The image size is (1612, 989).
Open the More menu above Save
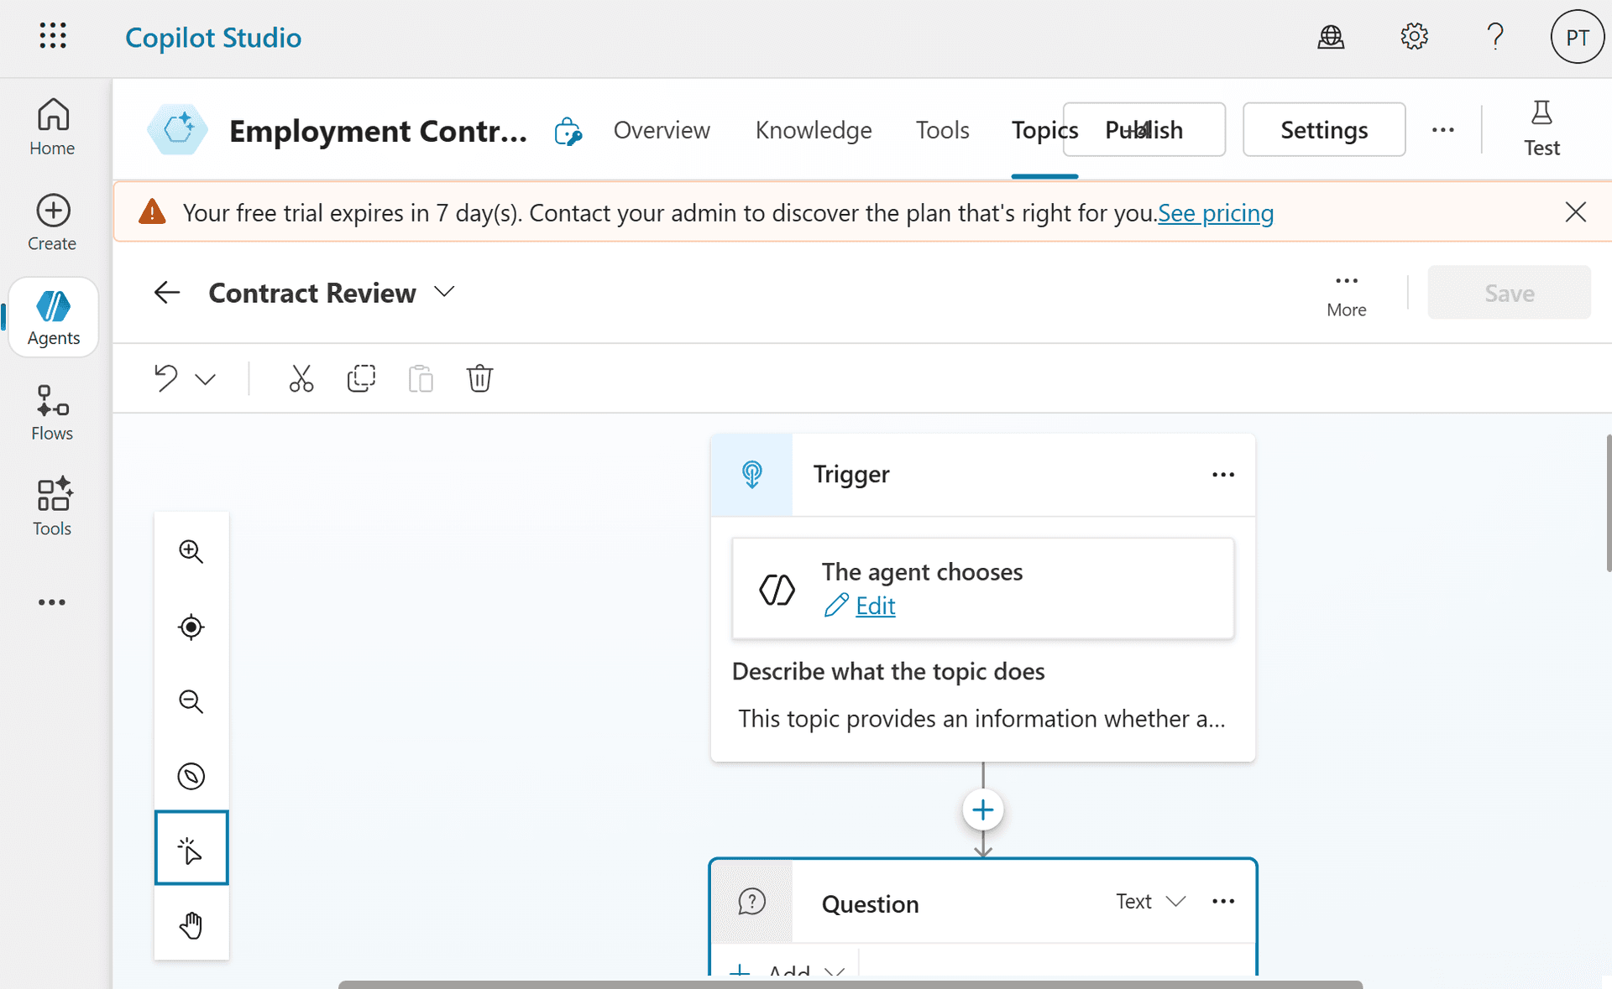tap(1347, 294)
